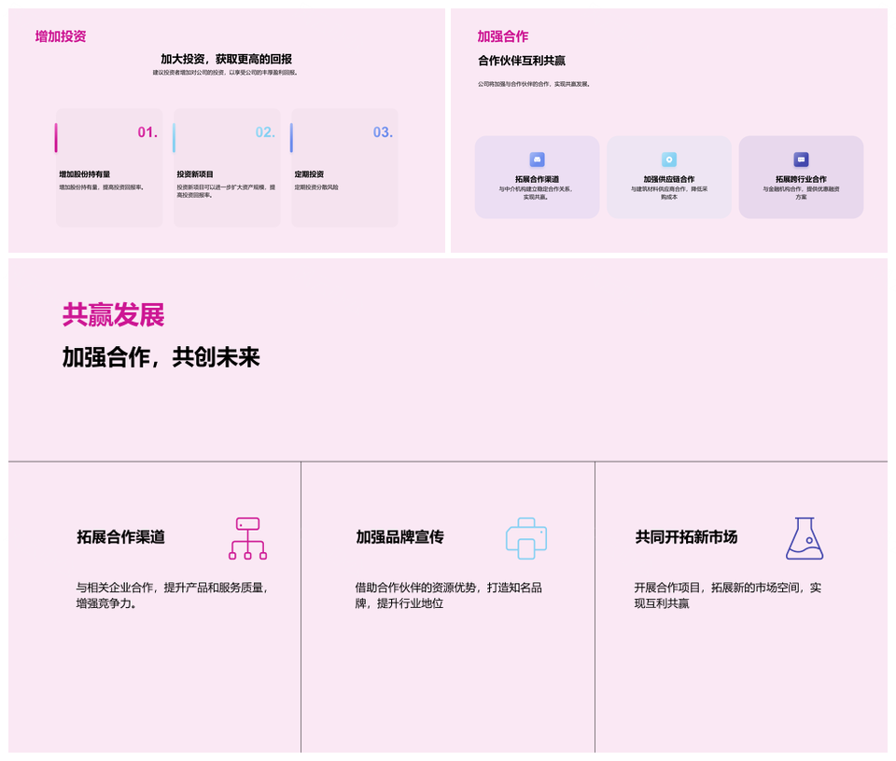Click the 定期投资 card heading
Image resolution: width=896 pixels, height=761 pixels.
tap(308, 173)
